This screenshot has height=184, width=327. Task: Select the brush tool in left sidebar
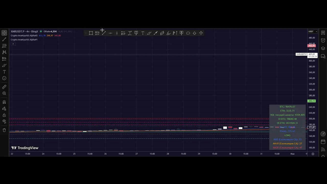tap(4, 65)
